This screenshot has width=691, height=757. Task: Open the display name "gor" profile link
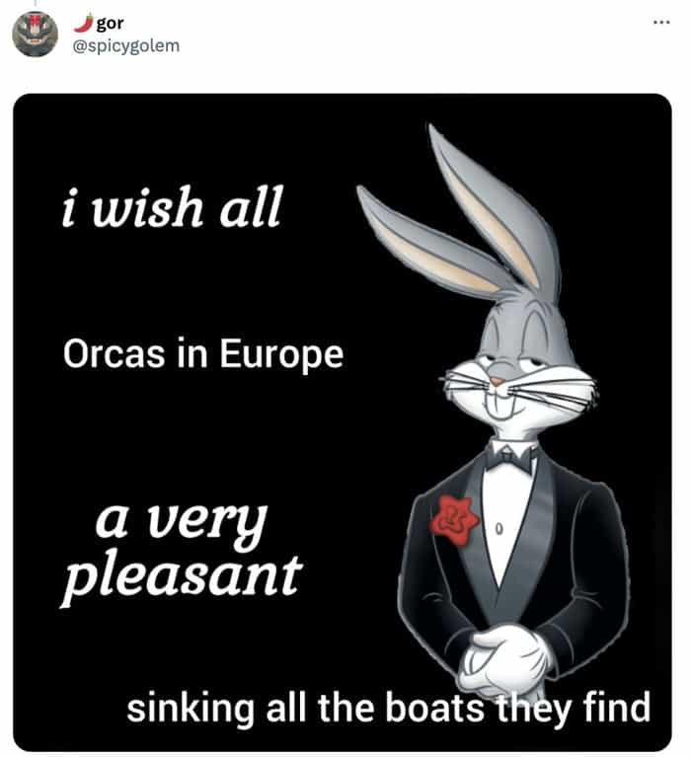[x=111, y=23]
